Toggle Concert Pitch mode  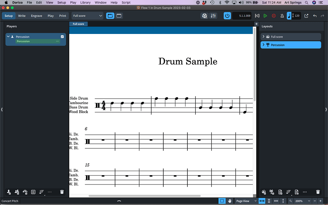coord(10,201)
